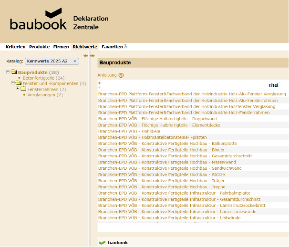Open VÖB Hochbau Massivwand entry

point(167,162)
